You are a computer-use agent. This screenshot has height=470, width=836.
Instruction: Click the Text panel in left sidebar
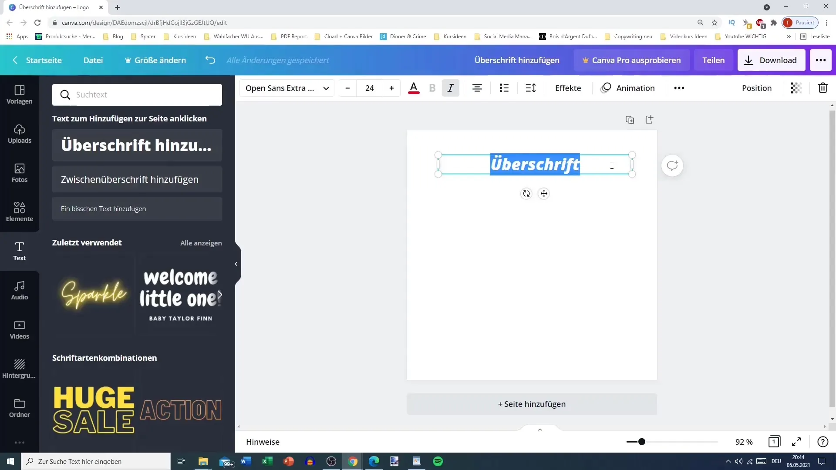20,251
